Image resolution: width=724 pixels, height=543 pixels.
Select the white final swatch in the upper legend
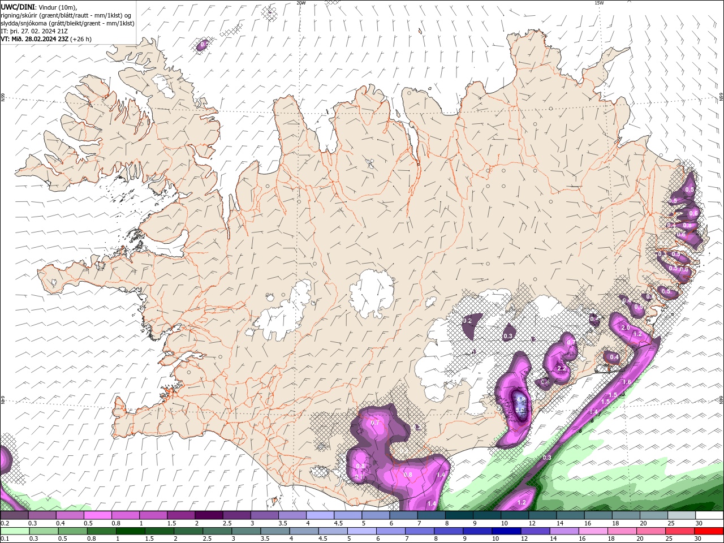pos(710,515)
